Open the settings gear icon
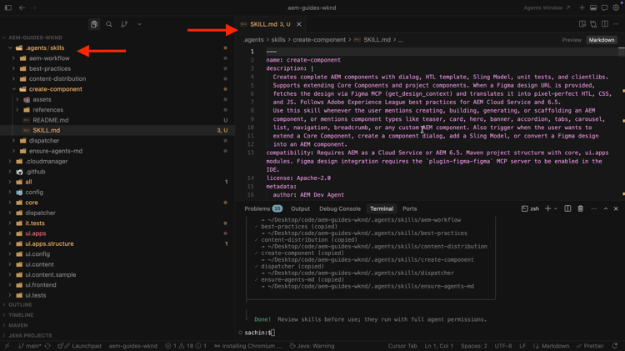The height and width of the screenshot is (351, 625). click(x=616, y=8)
